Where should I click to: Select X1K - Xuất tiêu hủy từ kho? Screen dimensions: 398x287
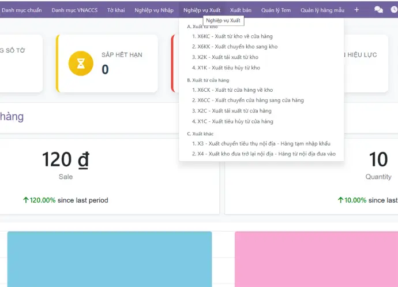[226, 68]
